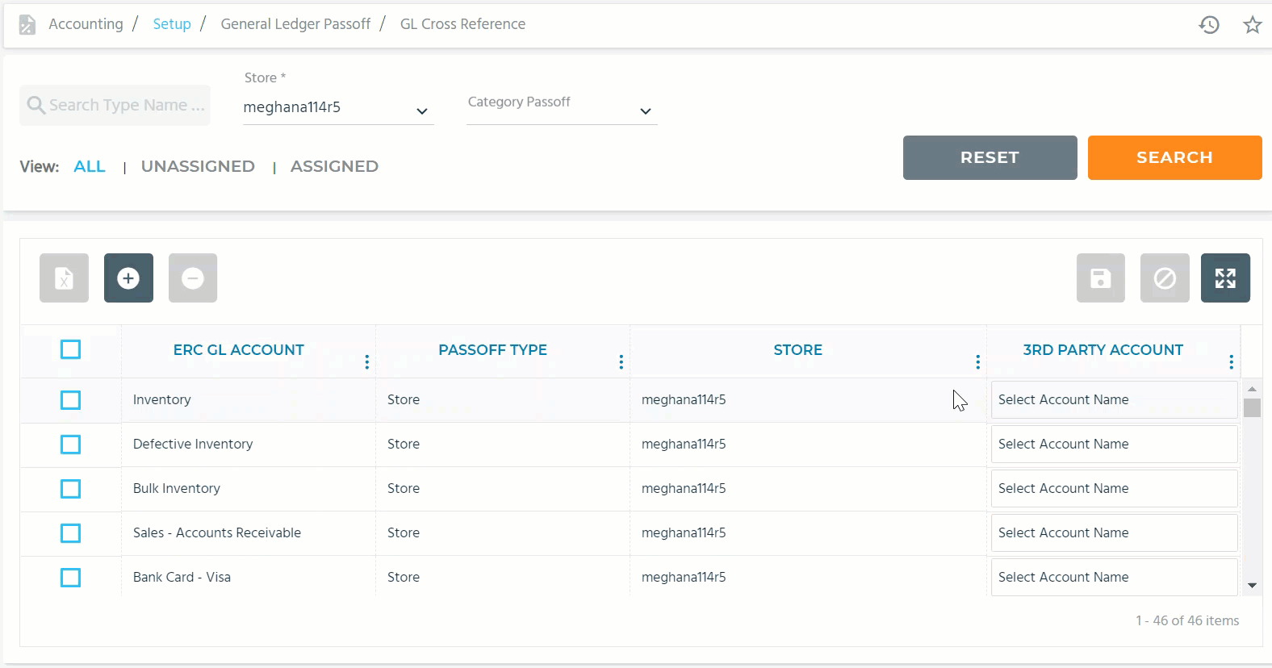Mark page as favorite with star icon
This screenshot has height=668, width=1272.
click(1252, 24)
